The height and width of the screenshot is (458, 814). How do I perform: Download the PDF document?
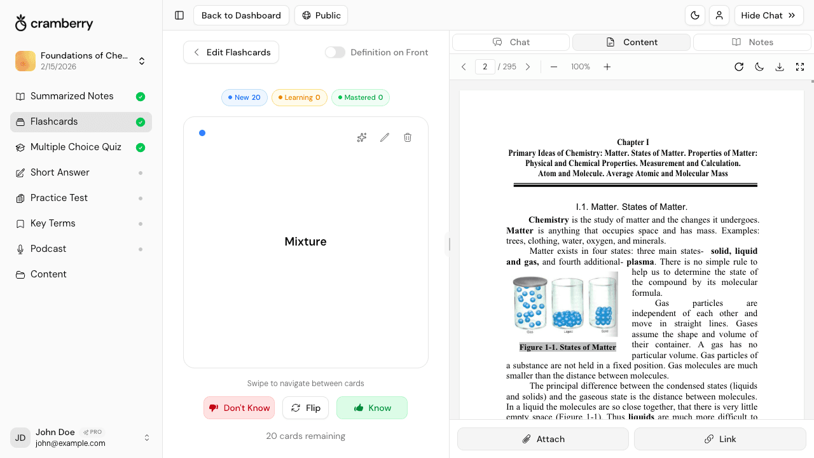[780, 67]
